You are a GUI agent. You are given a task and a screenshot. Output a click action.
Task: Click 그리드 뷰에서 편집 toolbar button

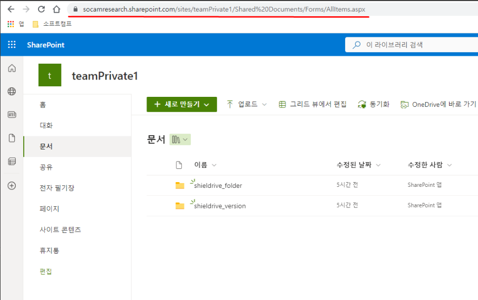(x=313, y=104)
